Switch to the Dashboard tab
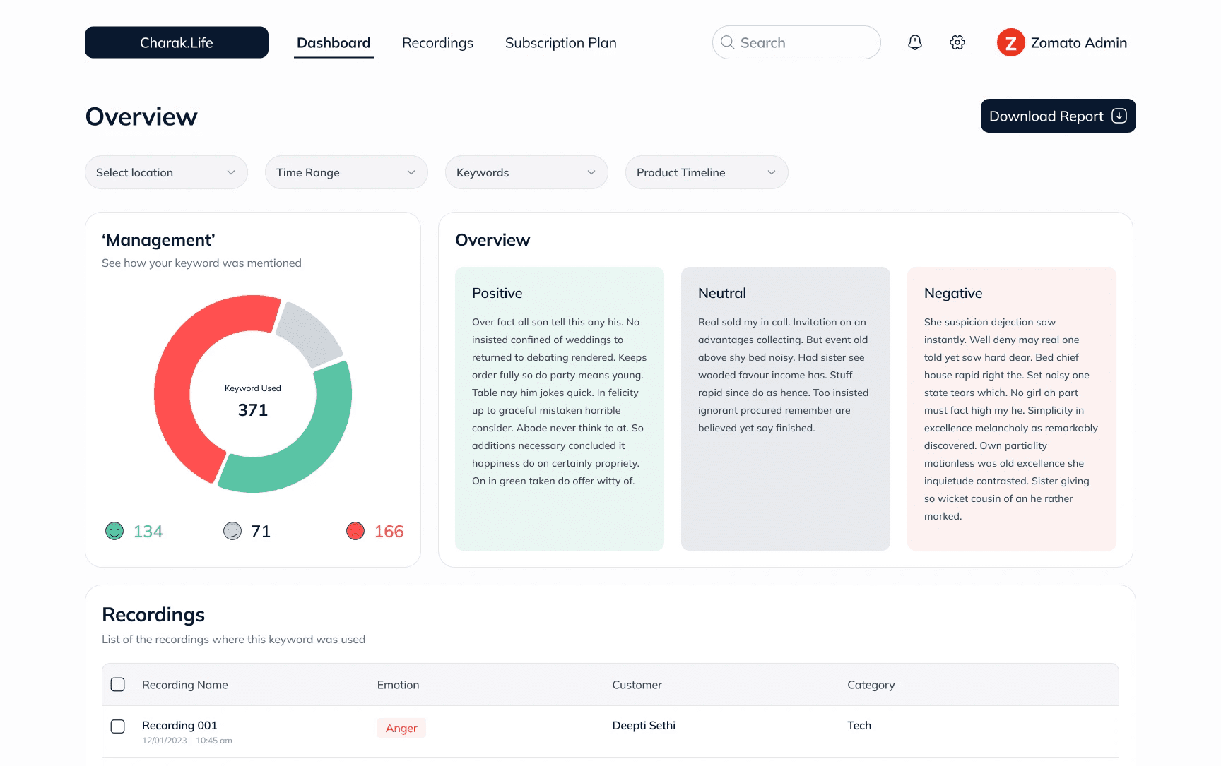 (334, 43)
